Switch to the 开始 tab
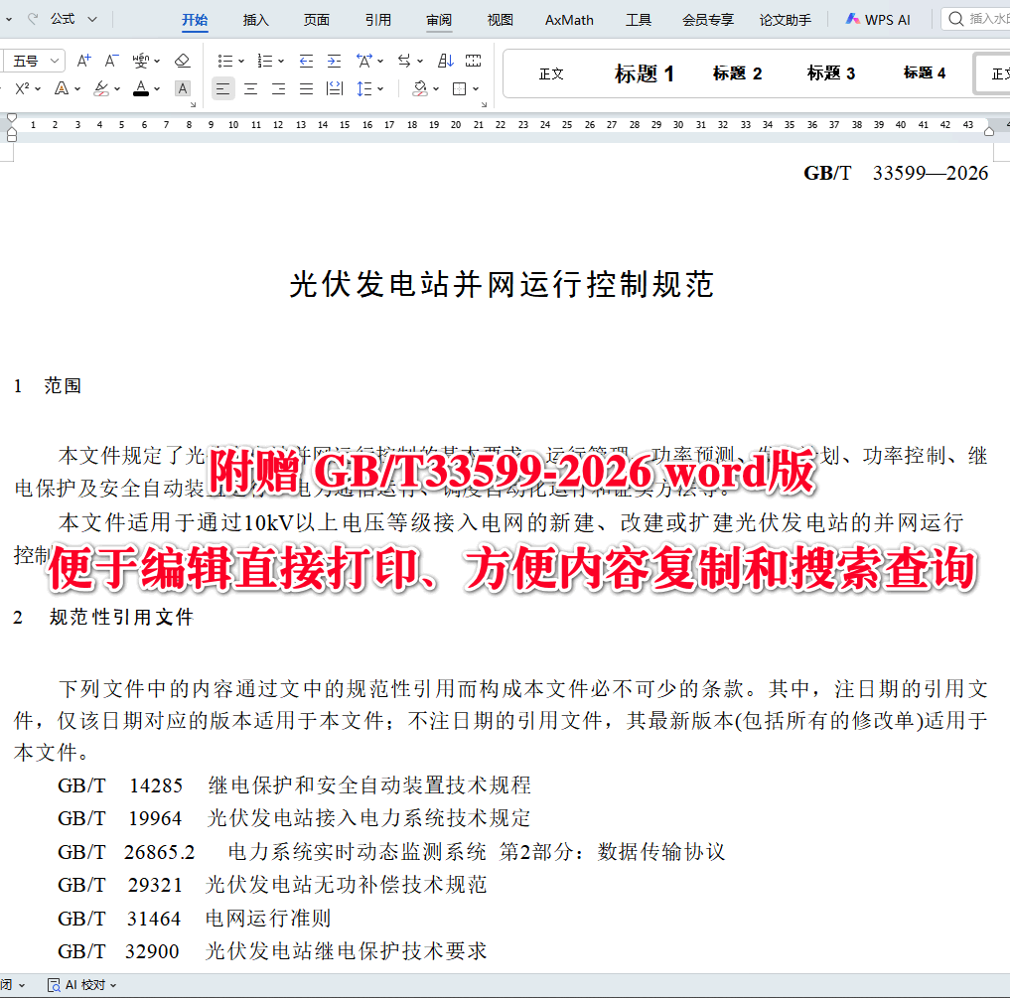 point(195,20)
